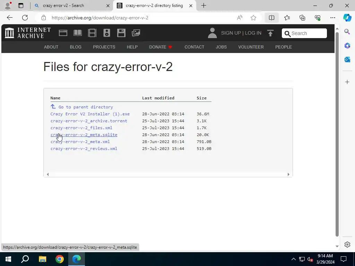Click the page vertical scrollbar
Screen dimensions: 355x266
point(337,134)
